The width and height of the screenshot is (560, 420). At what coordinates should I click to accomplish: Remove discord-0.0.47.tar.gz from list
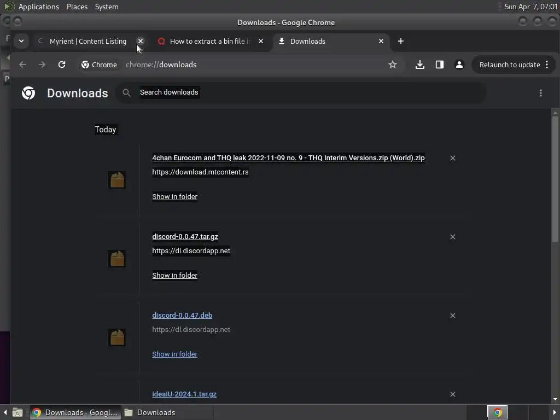coord(452,237)
